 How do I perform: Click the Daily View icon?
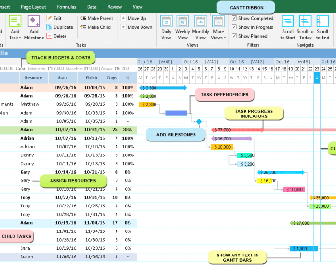click(166, 22)
